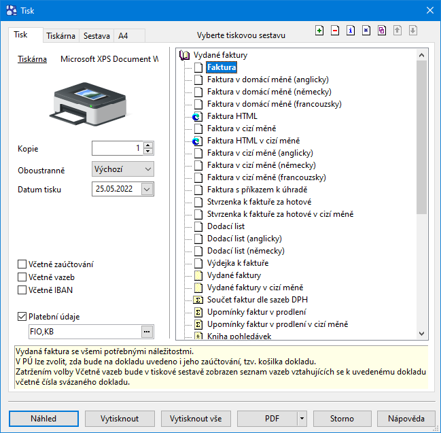441x433 pixels.
Task: Open report info with the blue i icon
Action: pos(351,31)
